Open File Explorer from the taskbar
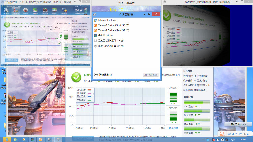 point(16,139)
